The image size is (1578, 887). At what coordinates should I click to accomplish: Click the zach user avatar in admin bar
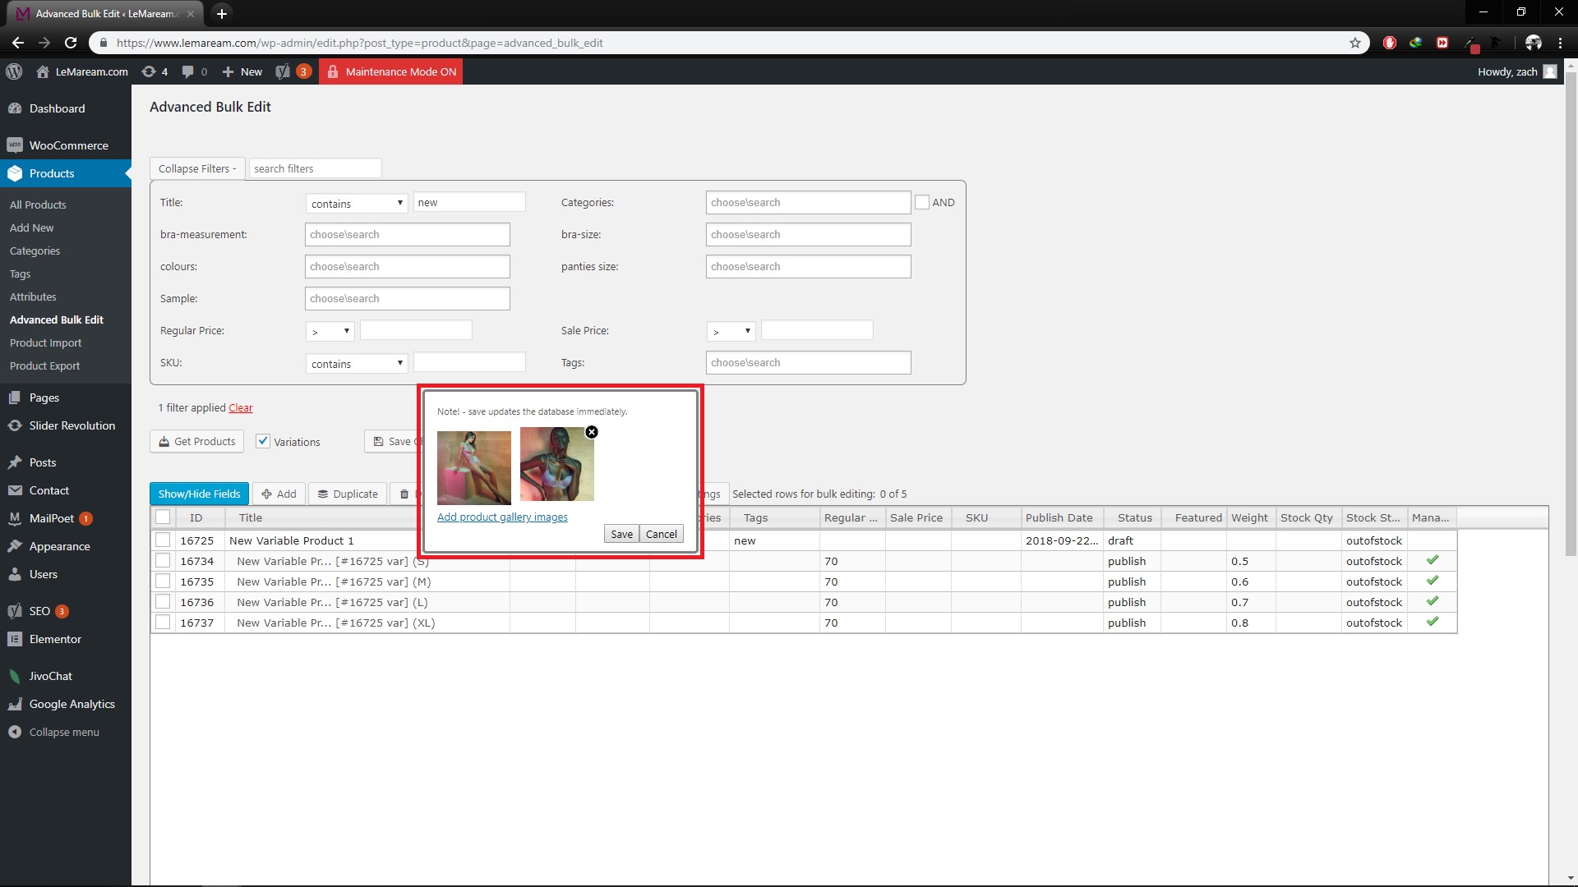[1550, 71]
